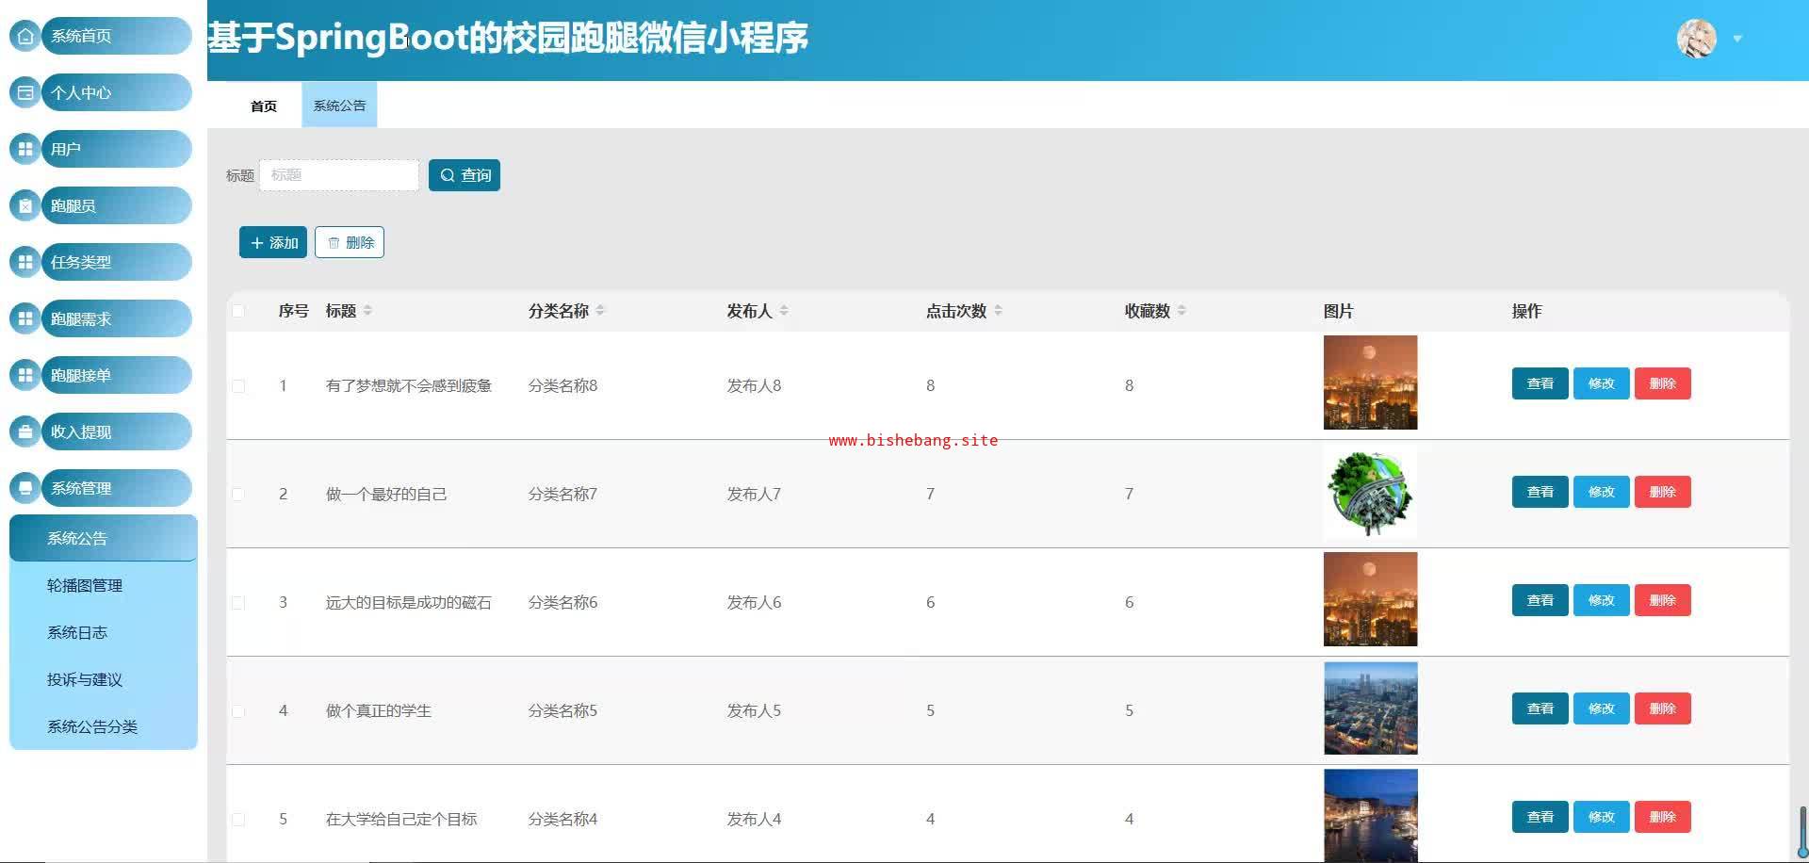Click the card icon beside 个人中心

pos(25,92)
